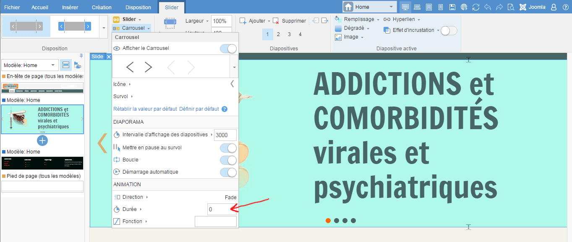
Task: Click Rétablir la valeur par défaut link
Action: click(145, 109)
